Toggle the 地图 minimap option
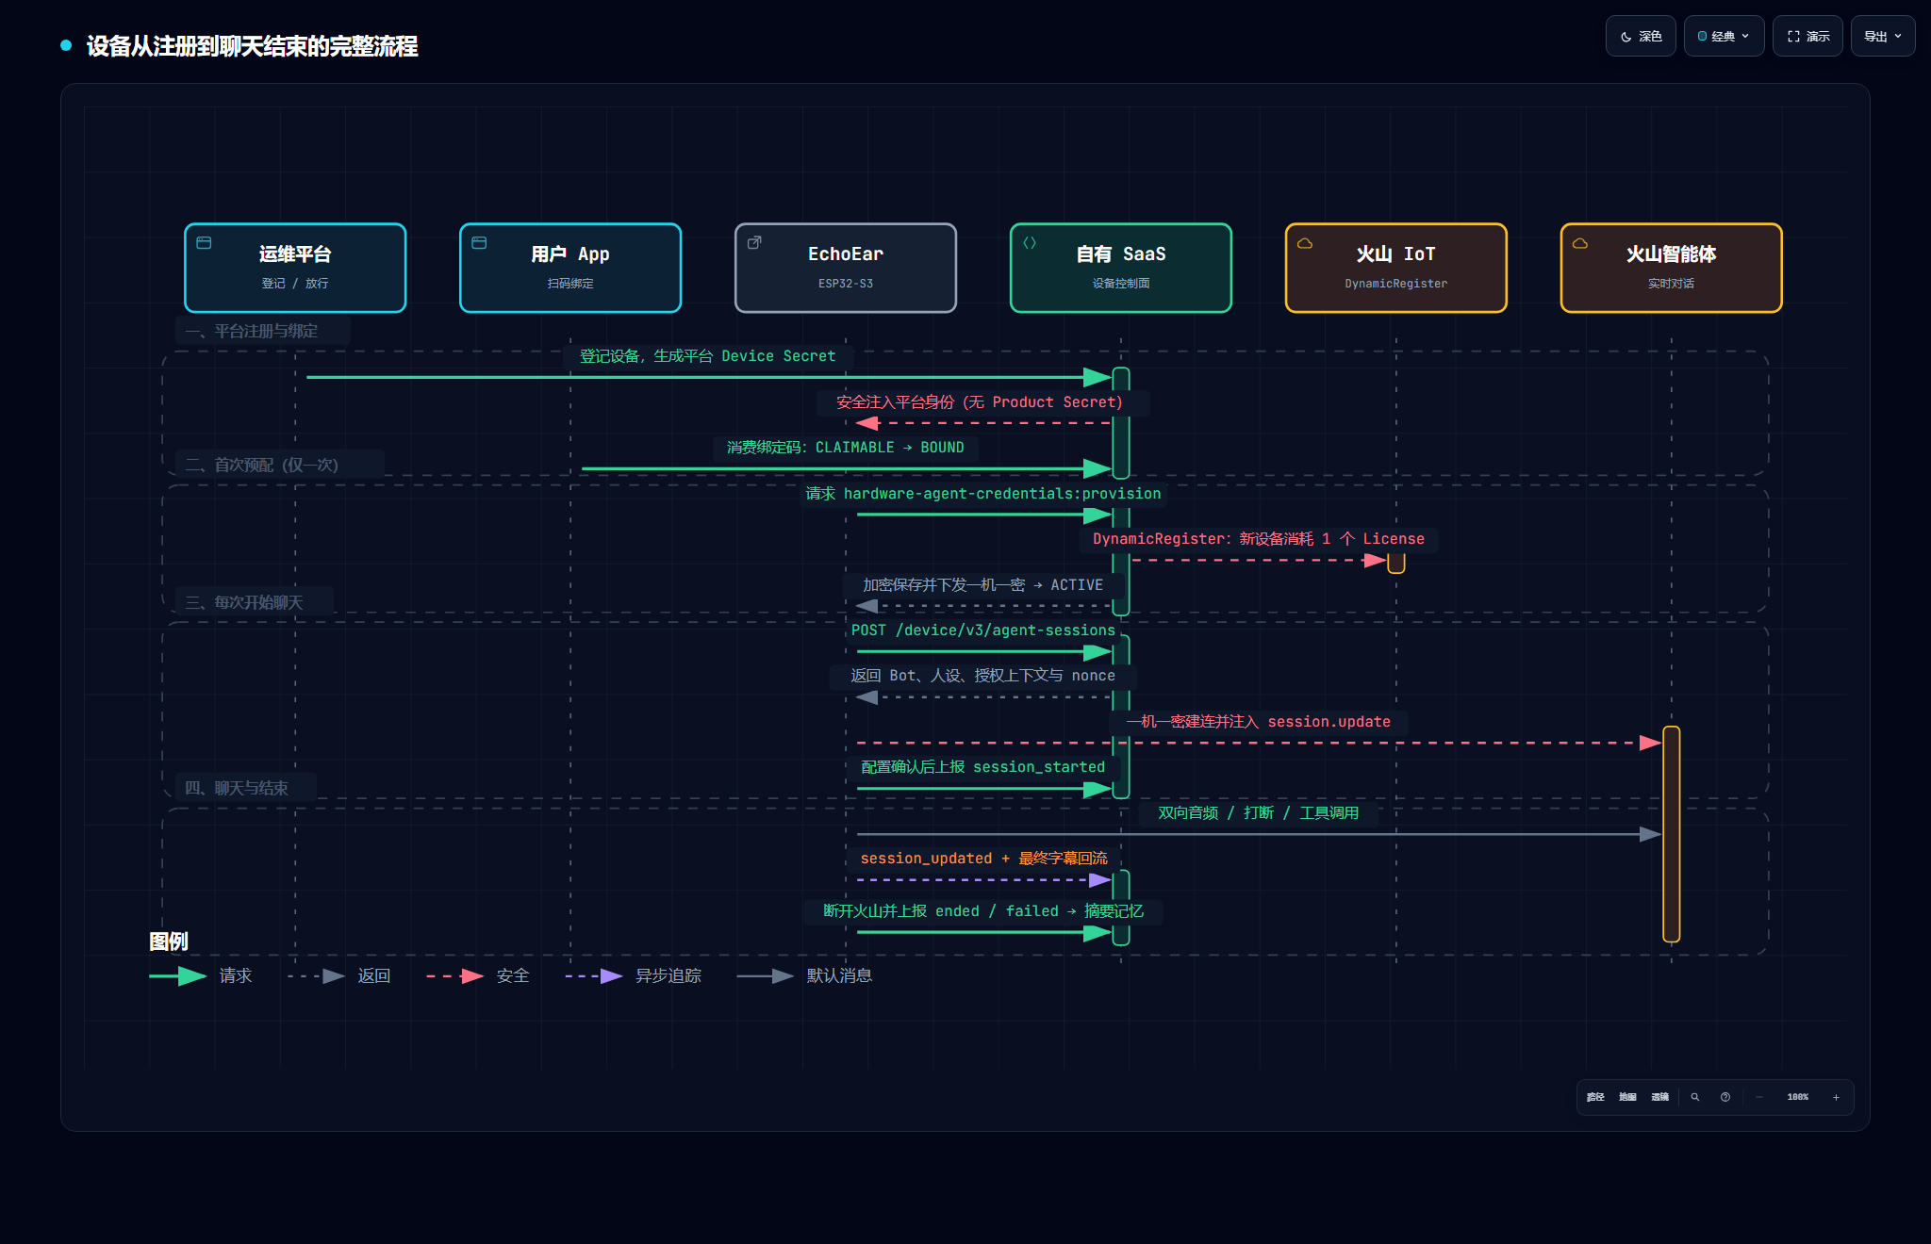 pos(1627,1097)
